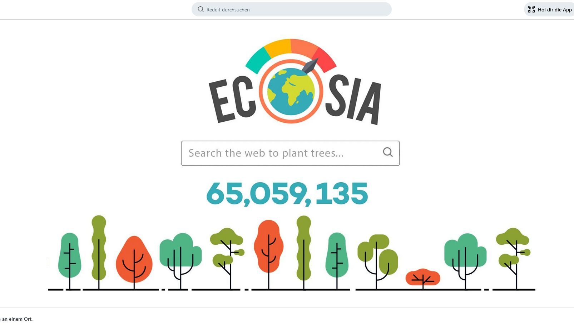Click into "Search the web to plant trees" box
The width and height of the screenshot is (574, 330).
[279, 153]
